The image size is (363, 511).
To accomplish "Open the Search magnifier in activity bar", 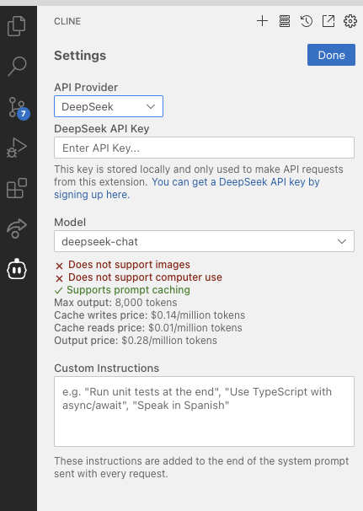I will (17, 66).
